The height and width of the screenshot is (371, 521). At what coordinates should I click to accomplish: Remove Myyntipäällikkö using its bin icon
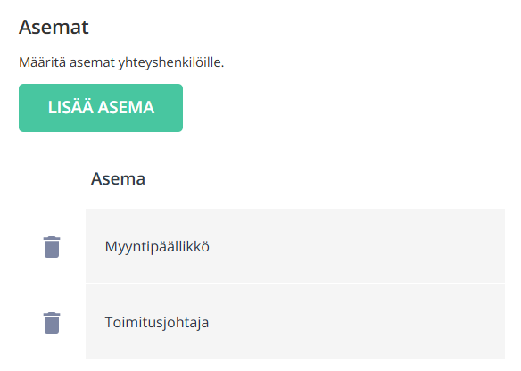click(52, 247)
